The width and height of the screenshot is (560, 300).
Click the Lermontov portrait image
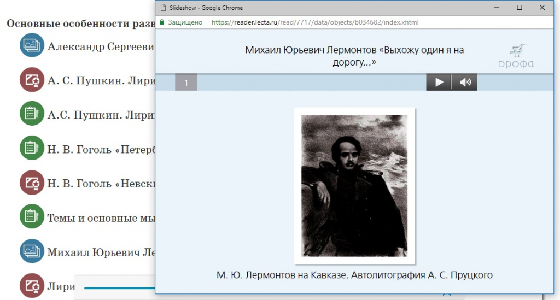pyautogui.click(x=354, y=185)
